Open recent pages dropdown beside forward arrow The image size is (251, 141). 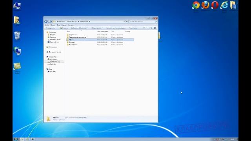coord(51,22)
